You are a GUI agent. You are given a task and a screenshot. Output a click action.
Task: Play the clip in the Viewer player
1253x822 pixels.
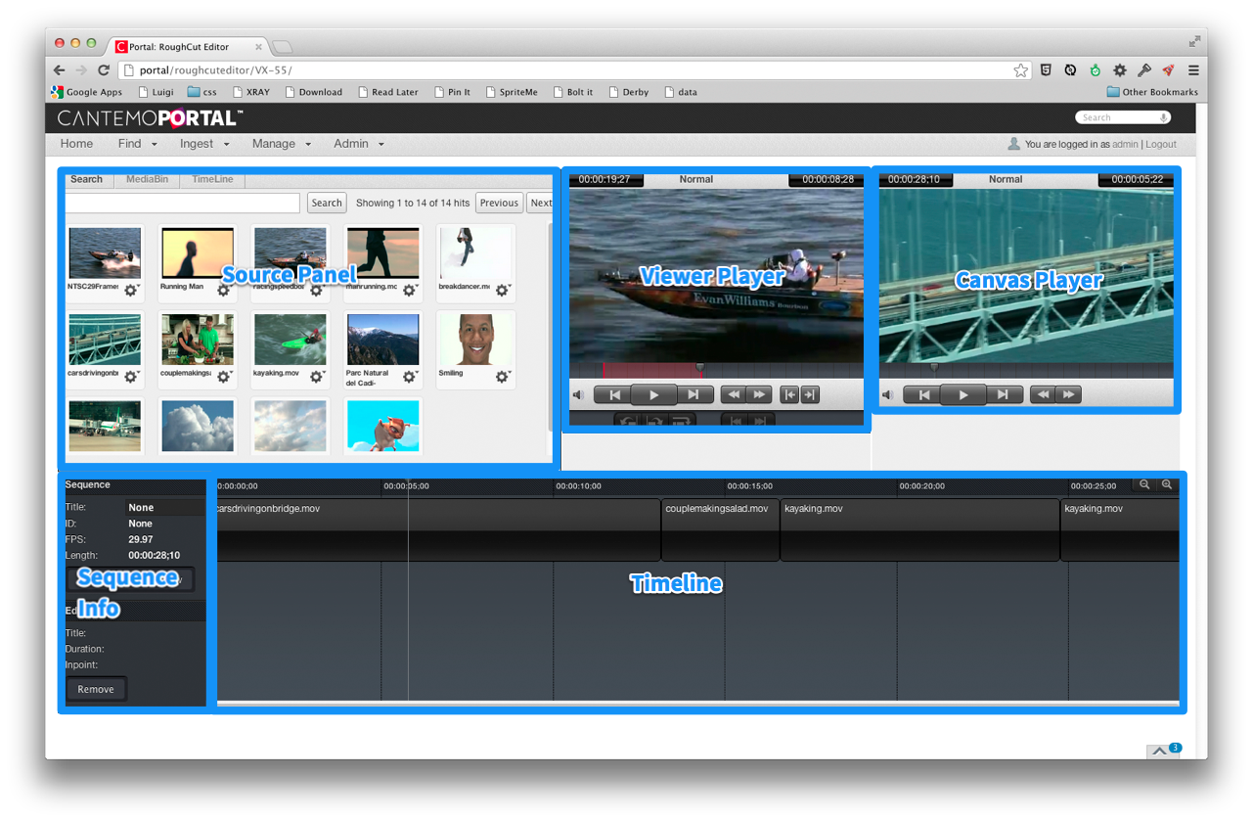(653, 394)
